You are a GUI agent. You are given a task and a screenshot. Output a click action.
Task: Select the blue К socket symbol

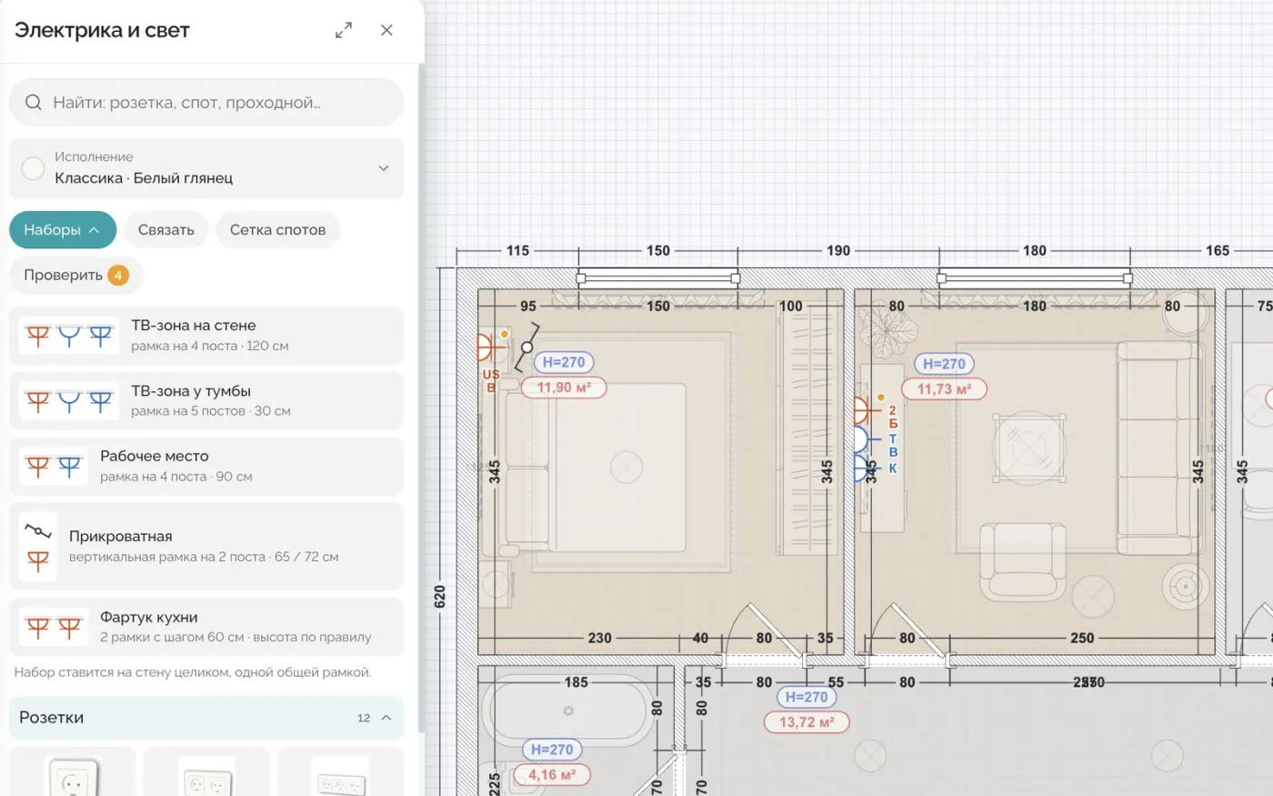[867, 468]
